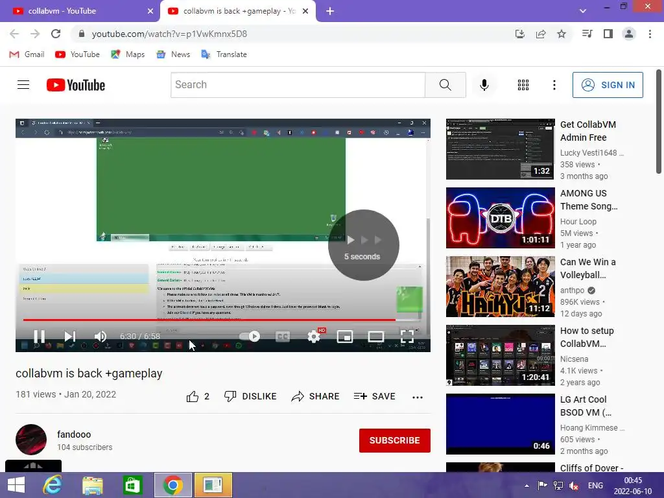Click the DISLIKE button
The image size is (664, 498).
click(250, 396)
